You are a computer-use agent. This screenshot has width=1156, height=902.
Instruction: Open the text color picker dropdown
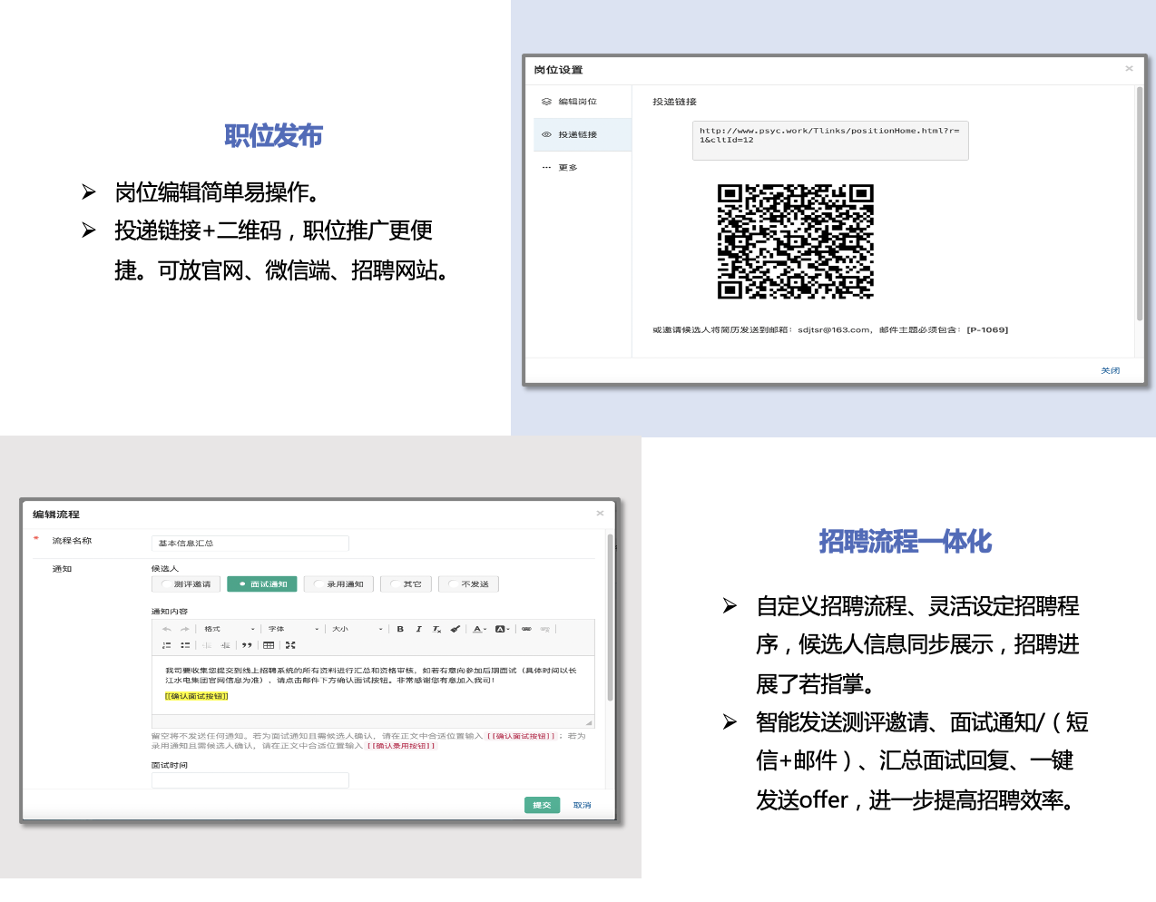[x=480, y=629]
